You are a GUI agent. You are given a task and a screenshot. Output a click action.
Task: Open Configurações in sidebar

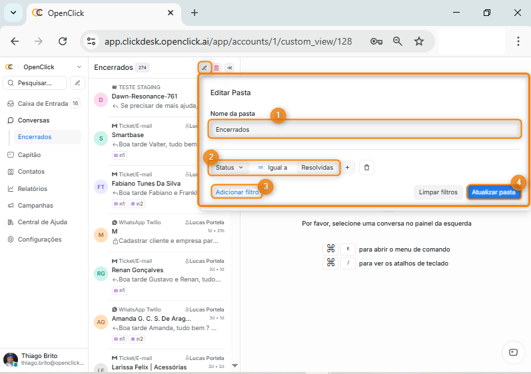point(39,240)
